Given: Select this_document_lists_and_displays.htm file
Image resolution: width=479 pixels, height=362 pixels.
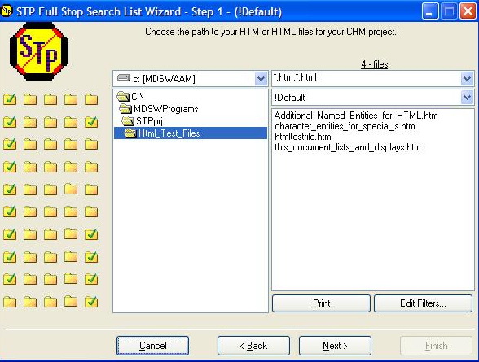Looking at the screenshot, I should (x=348, y=147).
